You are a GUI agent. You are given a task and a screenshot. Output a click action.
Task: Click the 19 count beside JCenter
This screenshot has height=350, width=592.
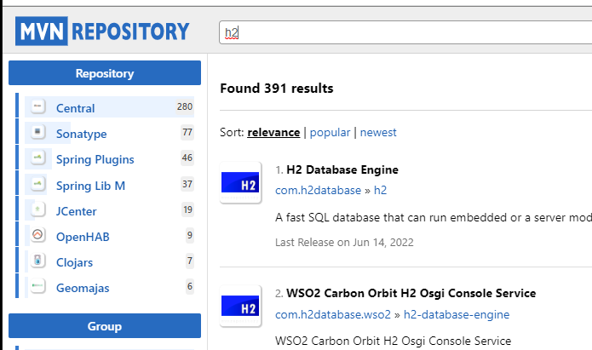(x=188, y=209)
